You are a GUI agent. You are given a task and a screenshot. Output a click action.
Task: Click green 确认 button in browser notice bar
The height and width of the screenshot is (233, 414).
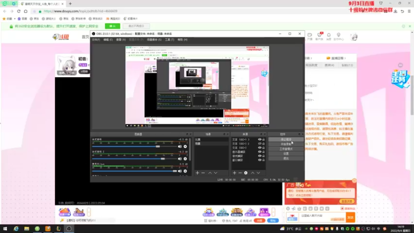click(x=112, y=26)
